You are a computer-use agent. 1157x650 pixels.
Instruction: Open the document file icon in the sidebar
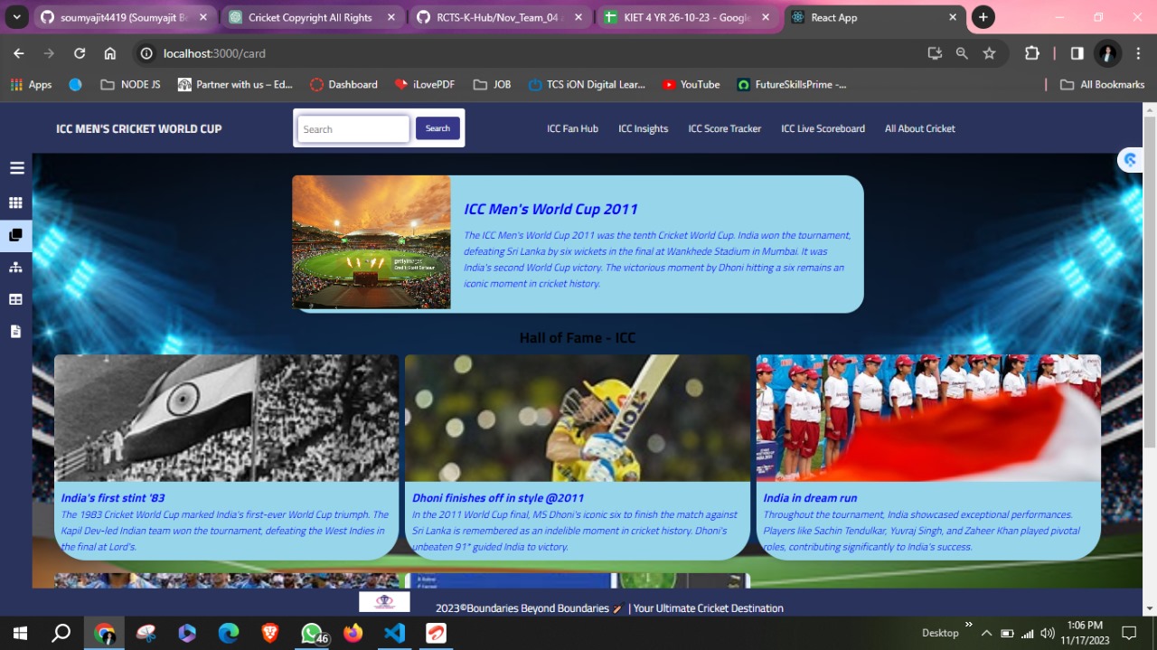[16, 332]
